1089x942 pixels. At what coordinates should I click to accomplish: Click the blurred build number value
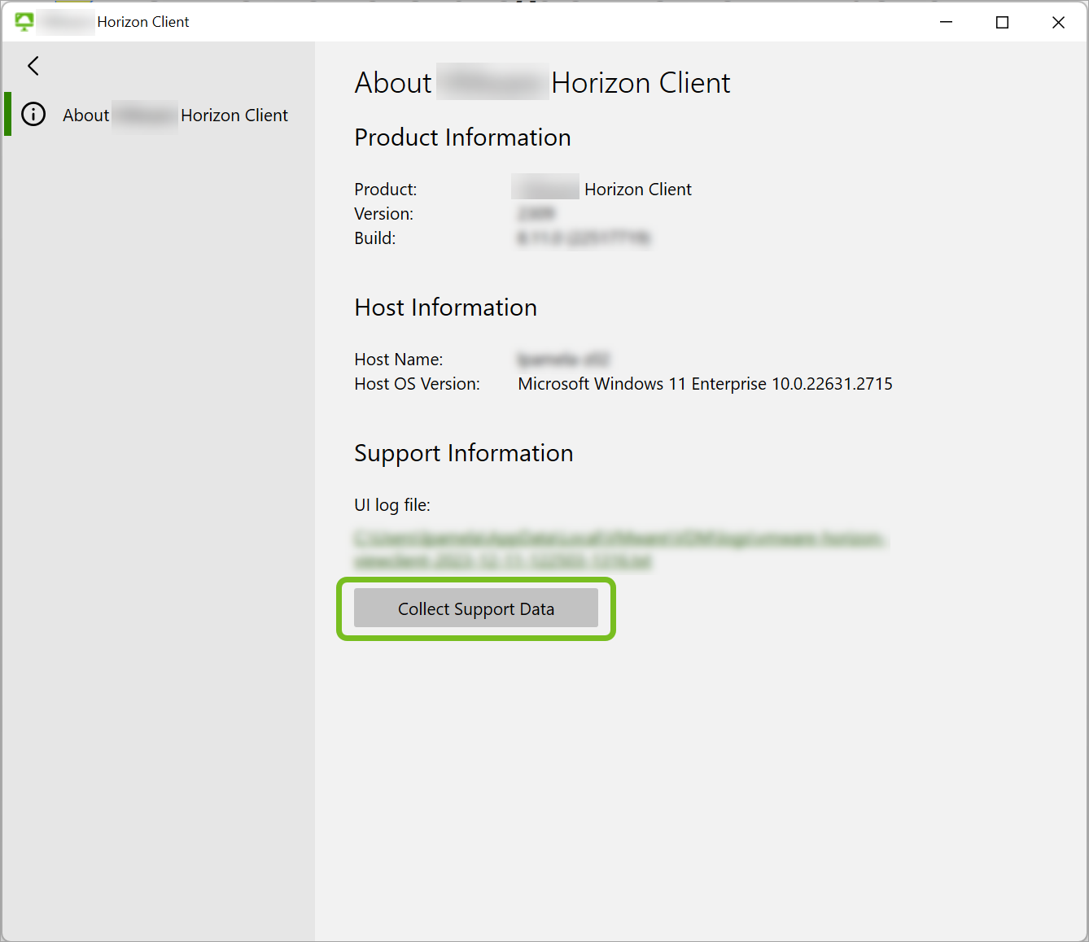coord(584,238)
